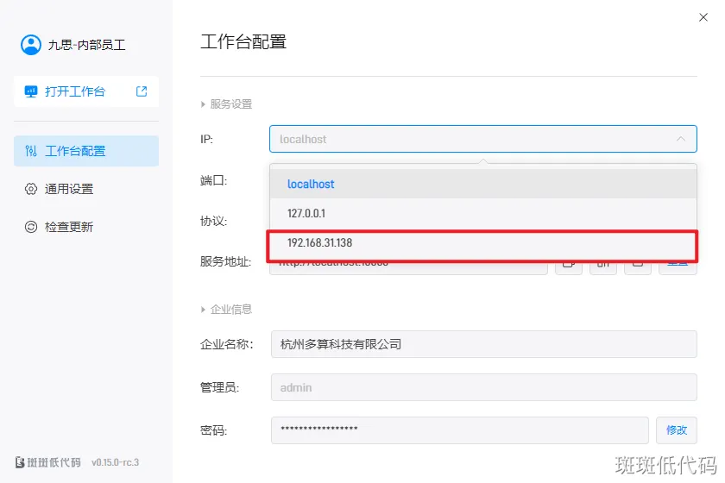Click the 九思-内部员工 username label
This screenshot has height=483, width=725.
pyautogui.click(x=86, y=45)
